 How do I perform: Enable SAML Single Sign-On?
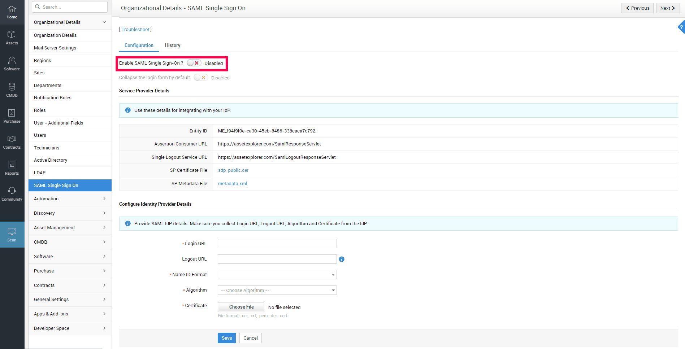tap(194, 63)
